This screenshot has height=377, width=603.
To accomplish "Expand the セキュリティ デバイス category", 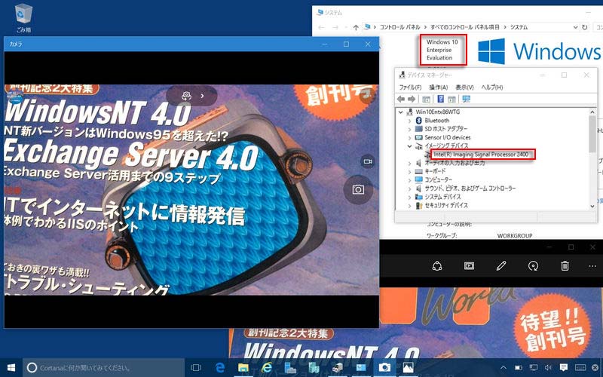I will (409, 205).
